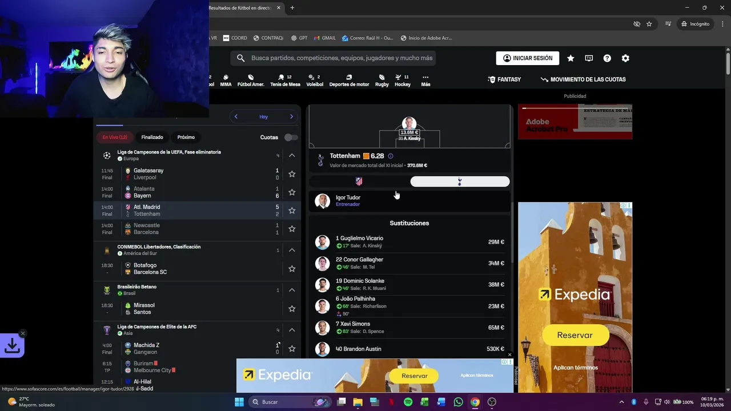Open Deportes de motor category

point(349,80)
